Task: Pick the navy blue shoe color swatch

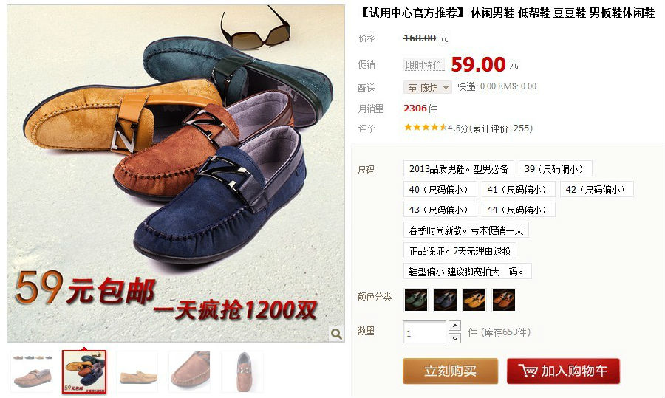Action: click(446, 300)
